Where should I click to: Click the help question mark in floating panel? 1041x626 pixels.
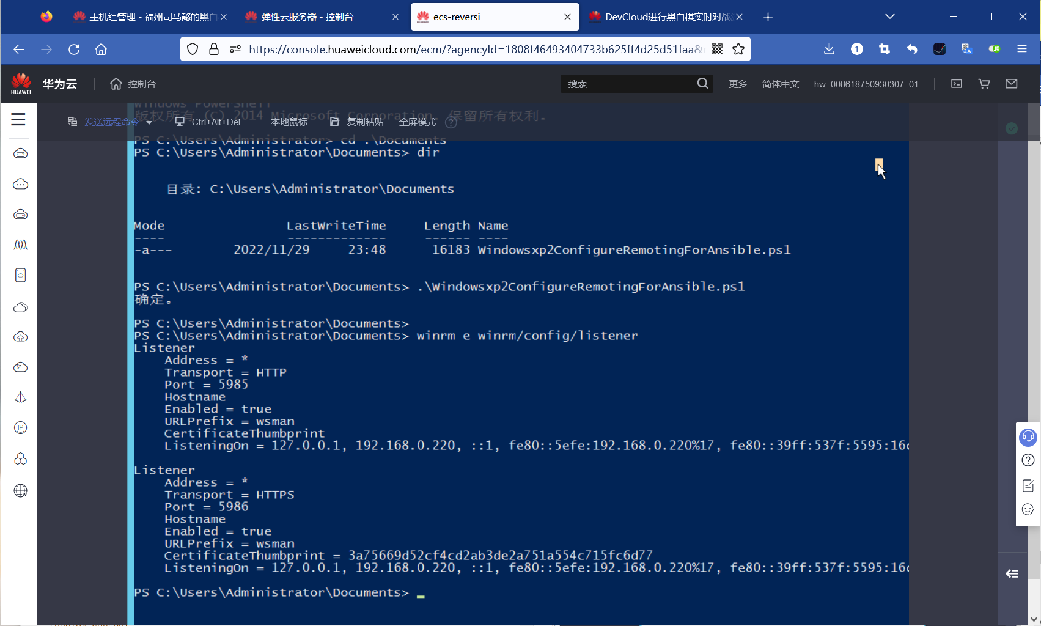(x=1028, y=460)
